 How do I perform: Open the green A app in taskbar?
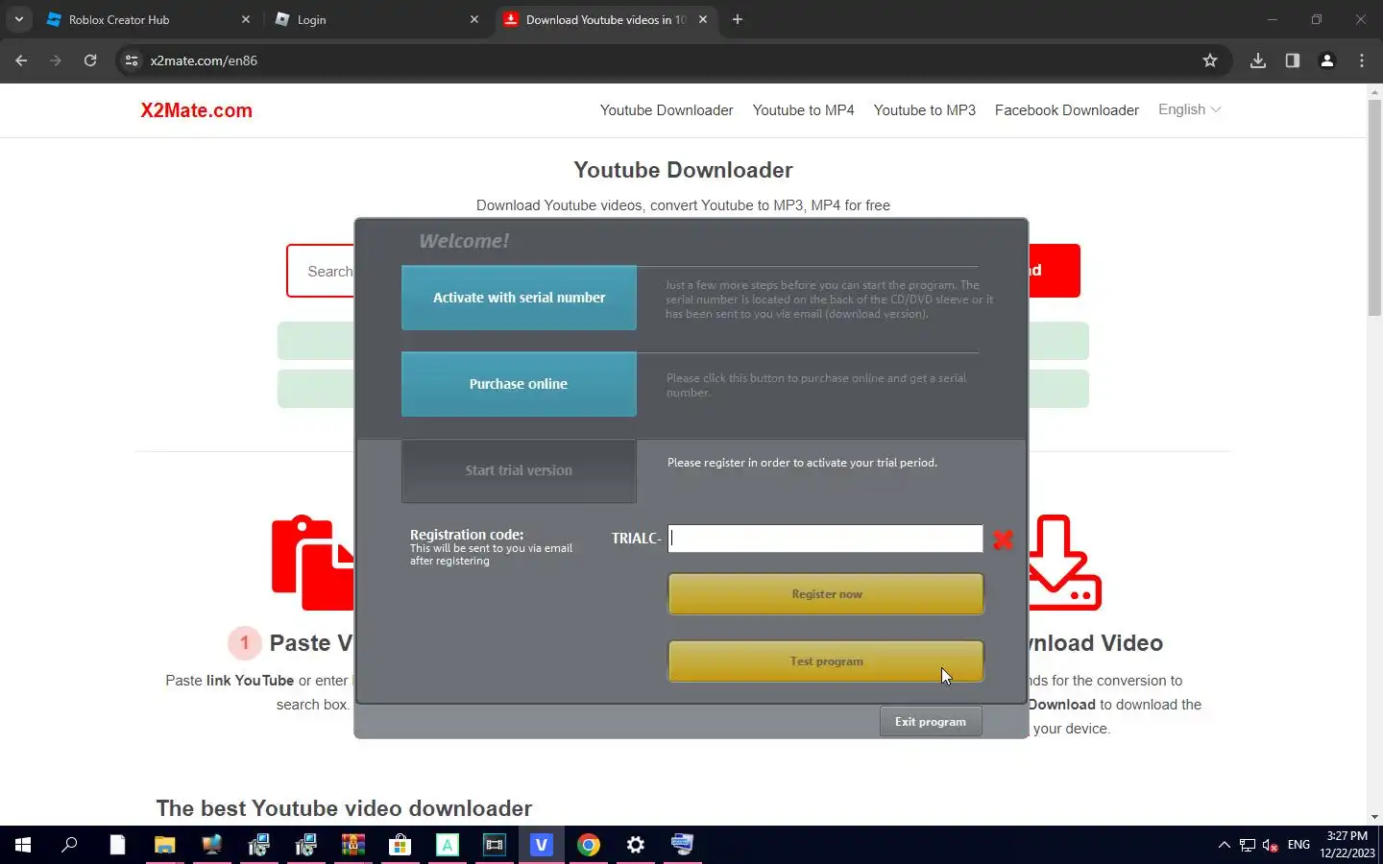447,845
